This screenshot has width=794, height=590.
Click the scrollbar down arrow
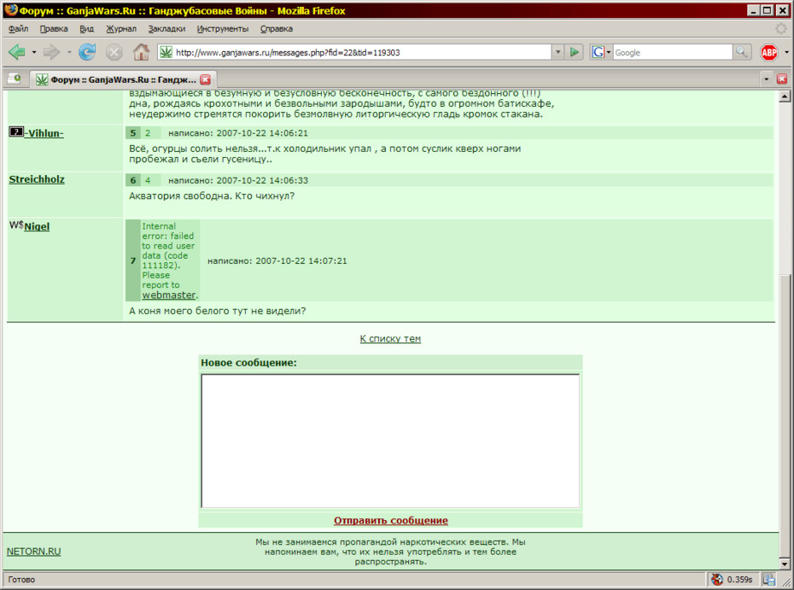click(785, 564)
